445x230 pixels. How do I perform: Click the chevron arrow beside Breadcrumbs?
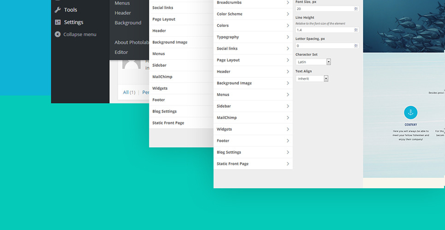point(288,3)
